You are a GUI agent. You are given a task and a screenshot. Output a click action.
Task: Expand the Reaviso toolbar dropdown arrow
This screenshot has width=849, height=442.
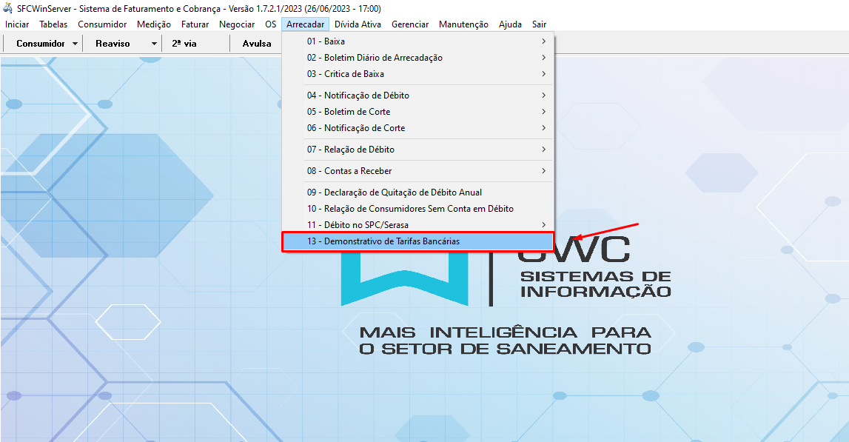154,44
